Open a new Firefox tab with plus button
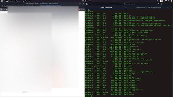173x97 pixels. [x=62, y=6]
